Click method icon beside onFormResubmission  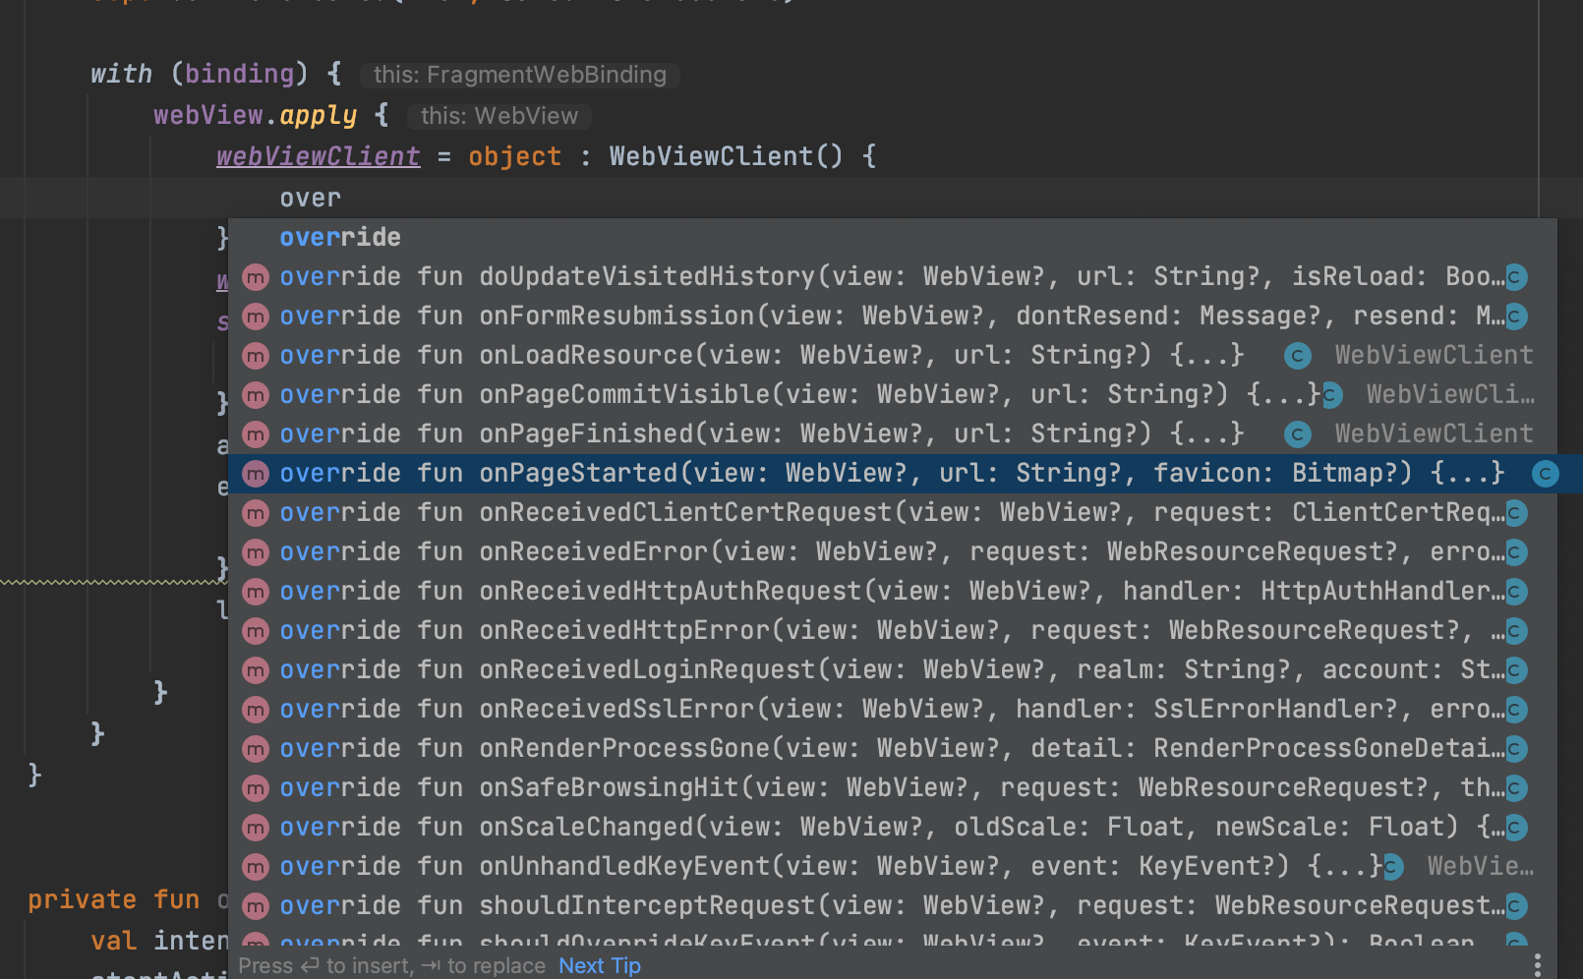point(256,317)
